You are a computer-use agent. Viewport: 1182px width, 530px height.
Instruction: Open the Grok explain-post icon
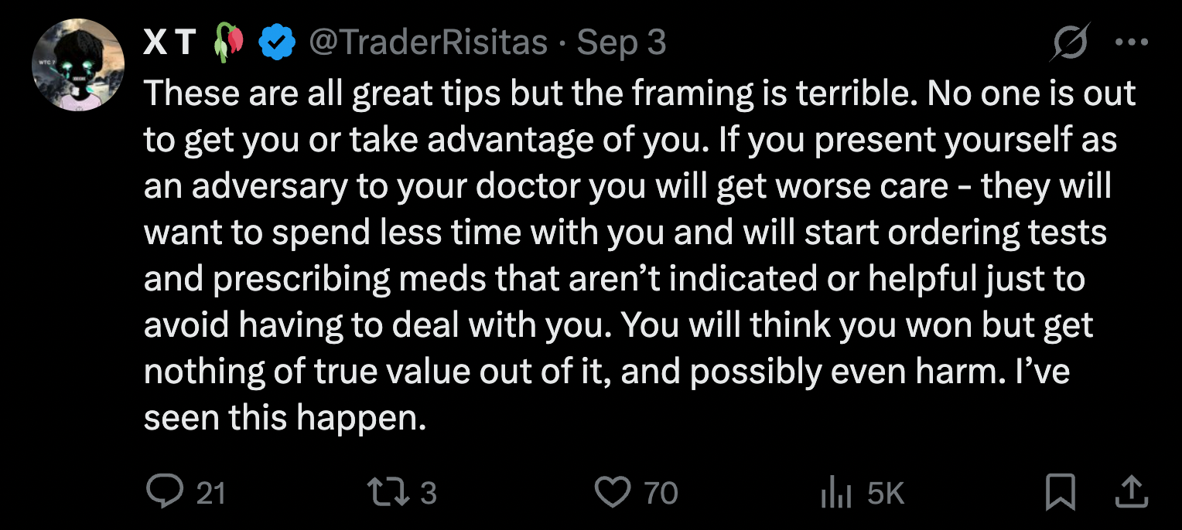click(1068, 42)
